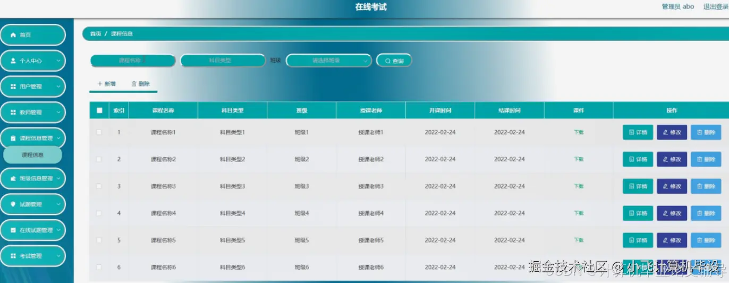Open 详情 for 课程名称2
Image resolution: width=729 pixels, height=283 pixels.
point(638,159)
